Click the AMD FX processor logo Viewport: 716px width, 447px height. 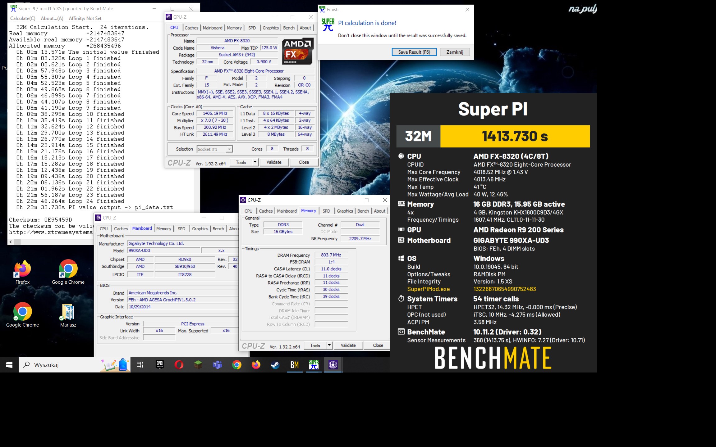point(298,51)
